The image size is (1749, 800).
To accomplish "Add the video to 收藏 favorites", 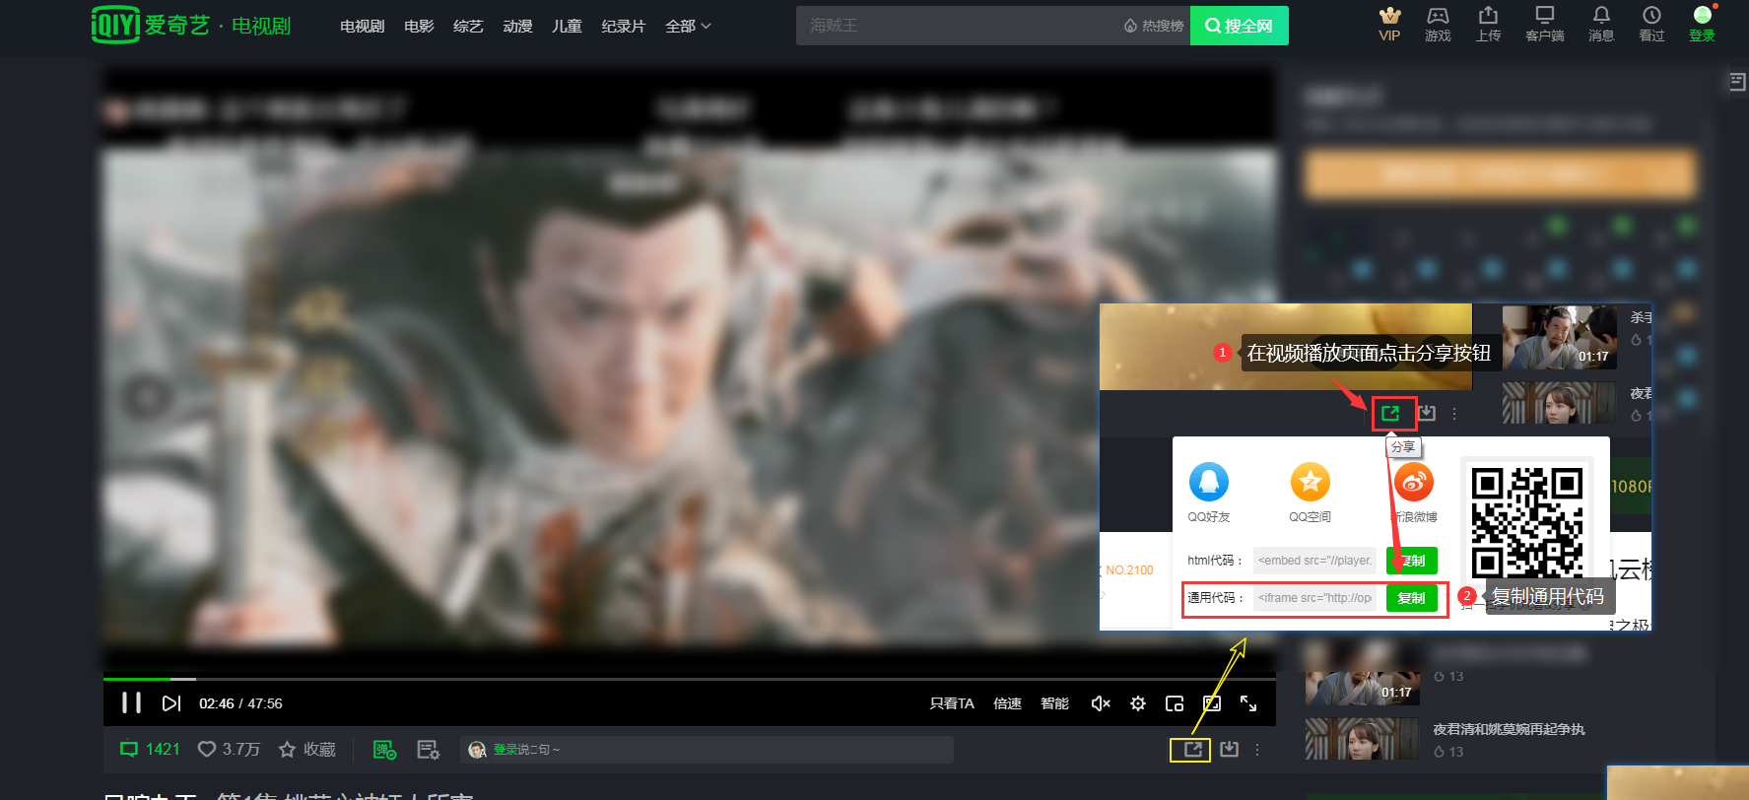I will tap(307, 750).
